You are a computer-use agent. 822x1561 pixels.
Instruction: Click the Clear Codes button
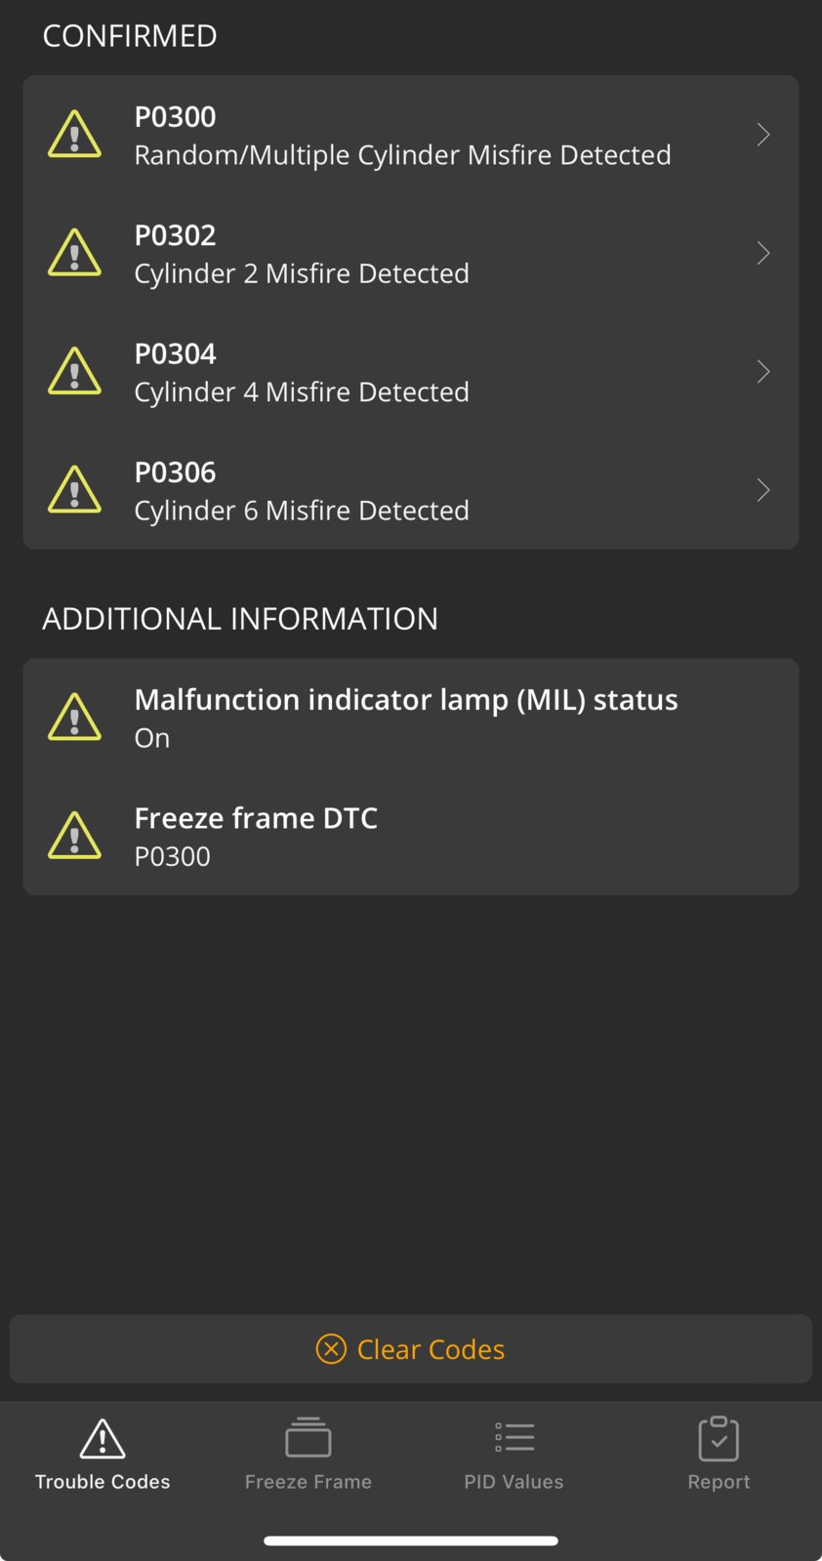[x=411, y=1349]
